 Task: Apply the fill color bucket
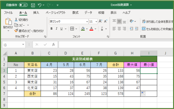[x=83, y=29]
